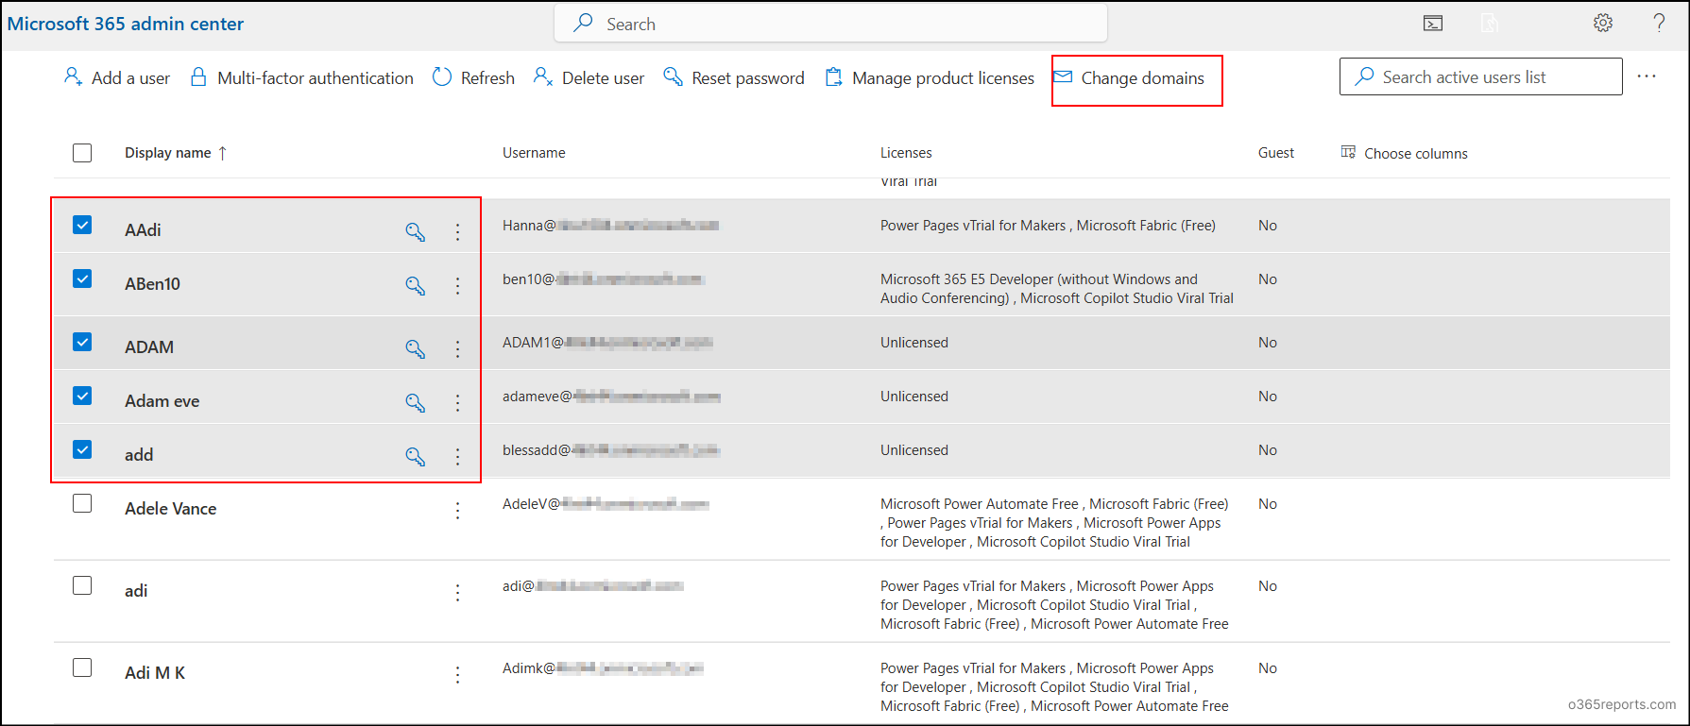
Task: Toggle the select all users checkbox
Action: [82, 153]
